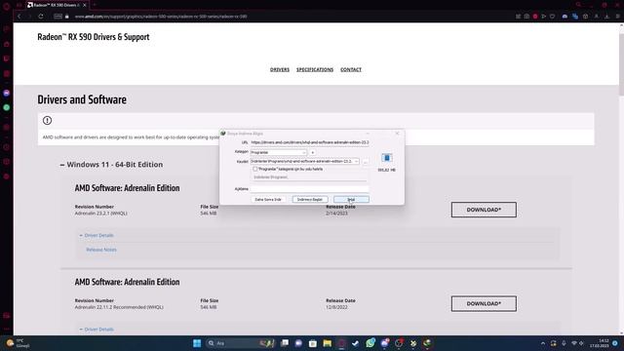Image resolution: width=624 pixels, height=351 pixels.
Task: Click the warning info icon in notice box
Action: 47,120
